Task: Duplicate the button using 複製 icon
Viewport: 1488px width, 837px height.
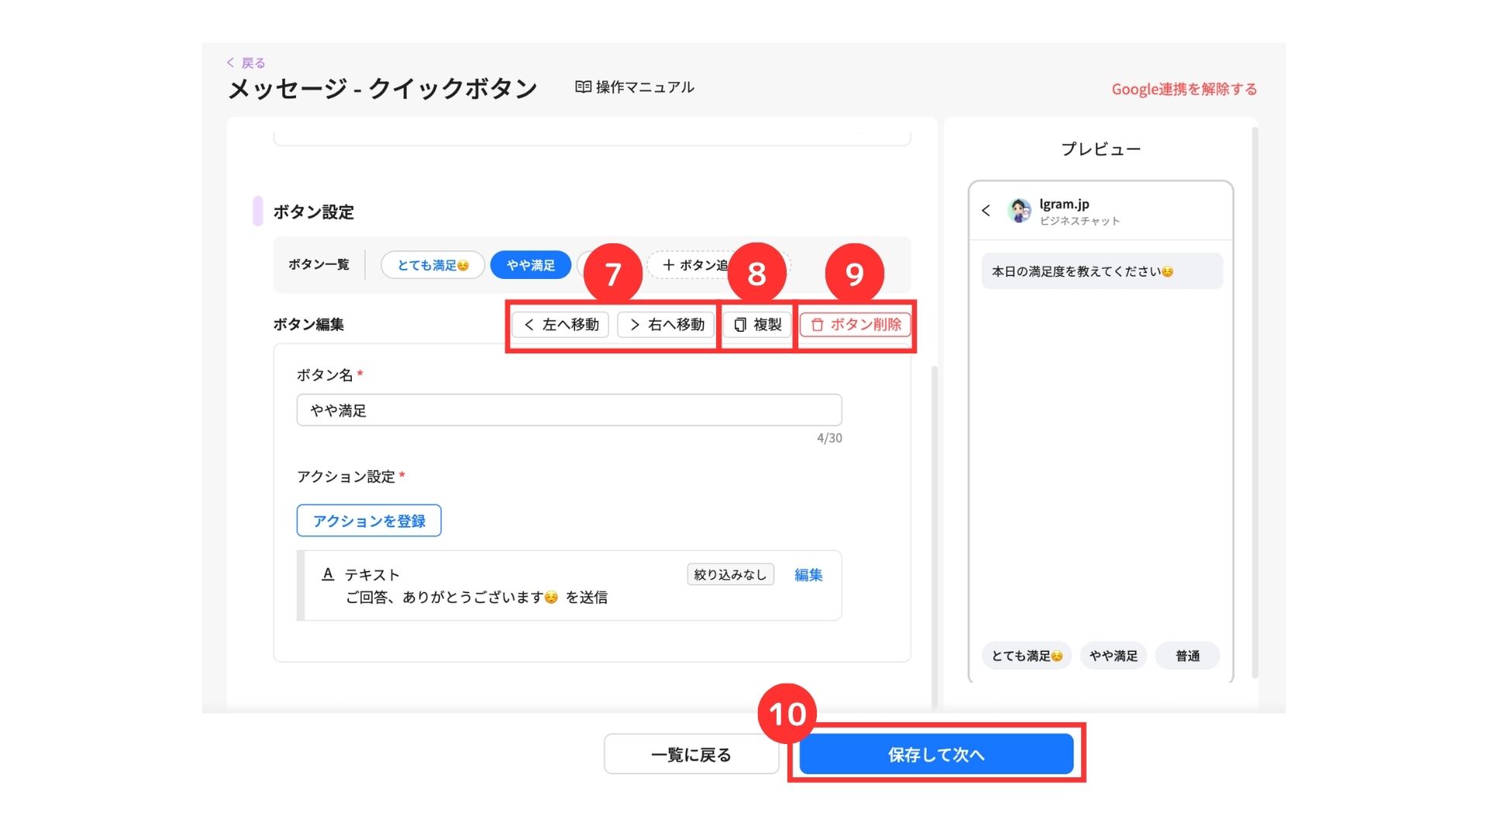Action: 740,325
